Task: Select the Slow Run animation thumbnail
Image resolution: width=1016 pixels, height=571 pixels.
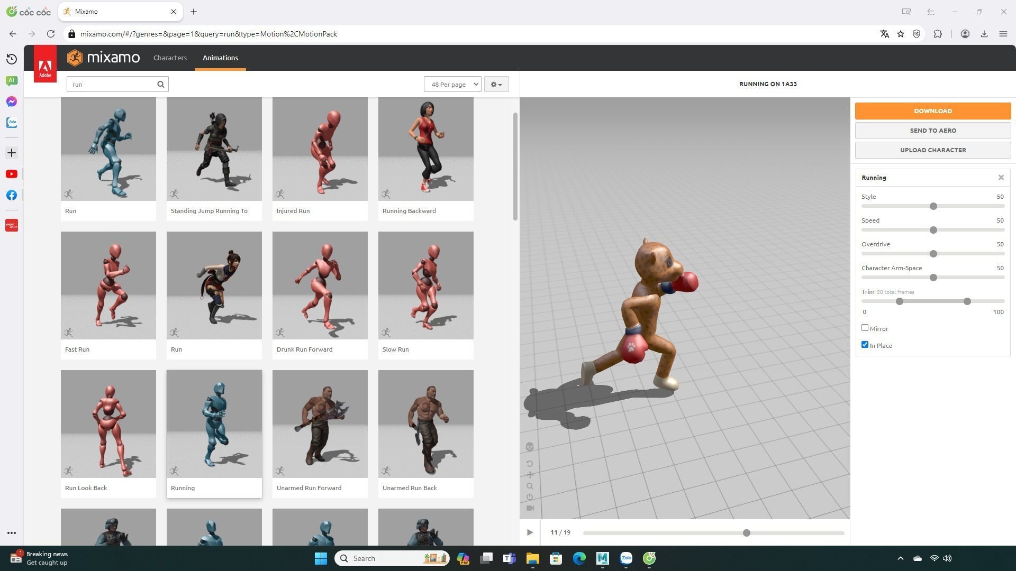Action: 425,285
